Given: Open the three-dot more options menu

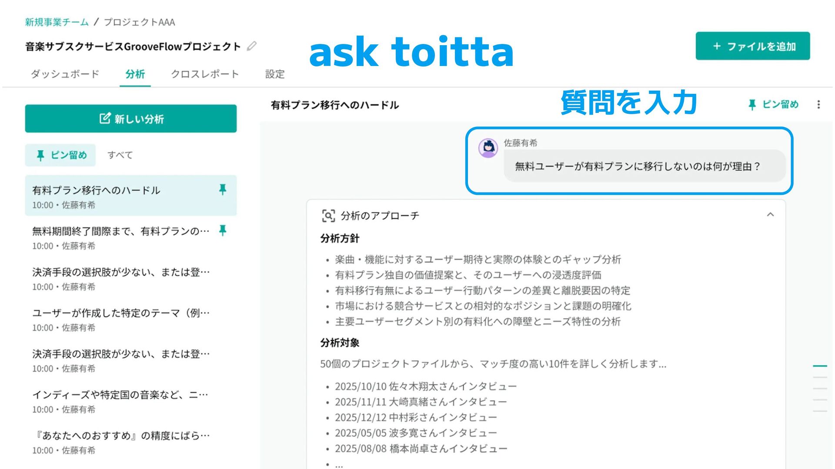Looking at the screenshot, I should pyautogui.click(x=818, y=105).
